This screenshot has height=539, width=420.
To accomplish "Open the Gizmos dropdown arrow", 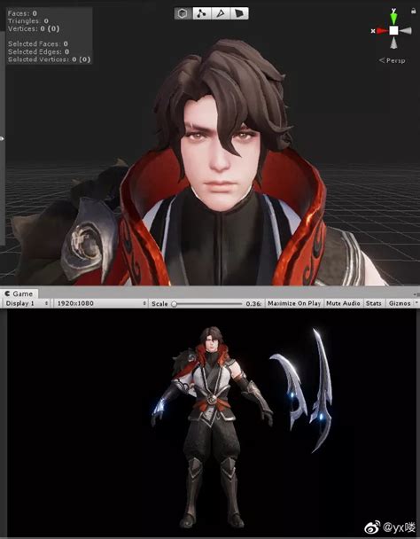I will (x=416, y=303).
